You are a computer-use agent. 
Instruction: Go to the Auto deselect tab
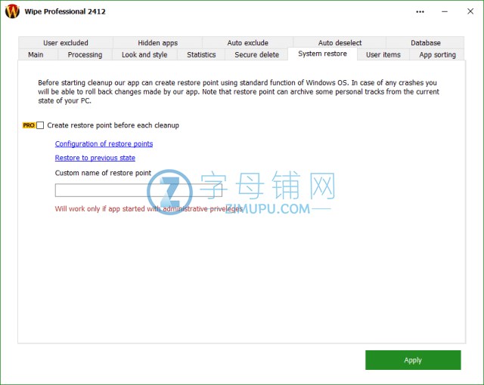click(x=340, y=43)
